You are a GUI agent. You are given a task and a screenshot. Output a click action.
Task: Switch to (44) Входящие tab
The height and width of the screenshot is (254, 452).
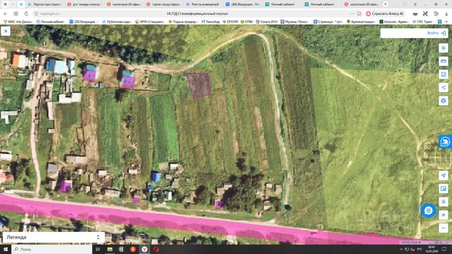(242, 4)
